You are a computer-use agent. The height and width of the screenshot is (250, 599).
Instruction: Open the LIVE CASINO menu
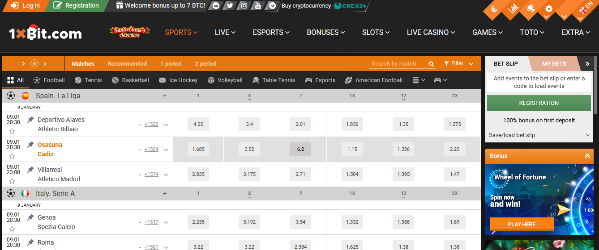431,32
